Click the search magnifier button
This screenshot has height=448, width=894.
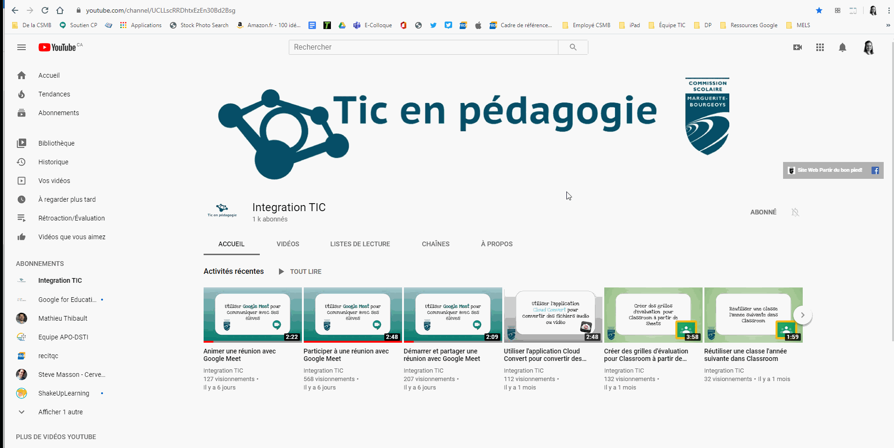click(x=573, y=47)
